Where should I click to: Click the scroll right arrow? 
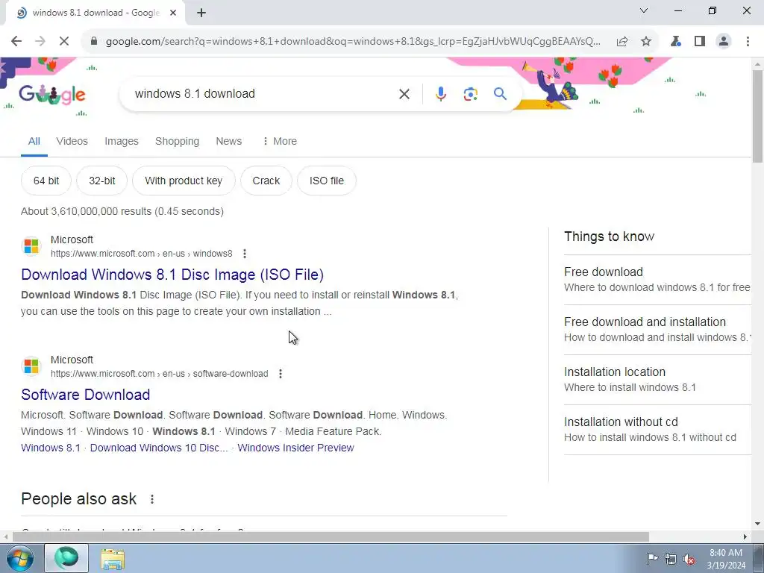tap(745, 536)
